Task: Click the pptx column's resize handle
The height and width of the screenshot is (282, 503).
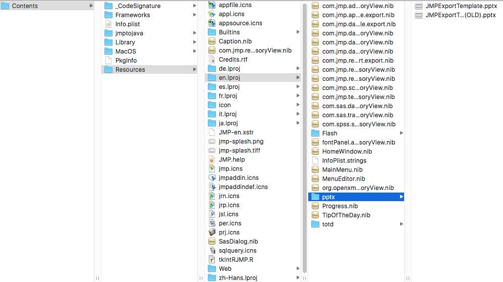Action: 408,278
